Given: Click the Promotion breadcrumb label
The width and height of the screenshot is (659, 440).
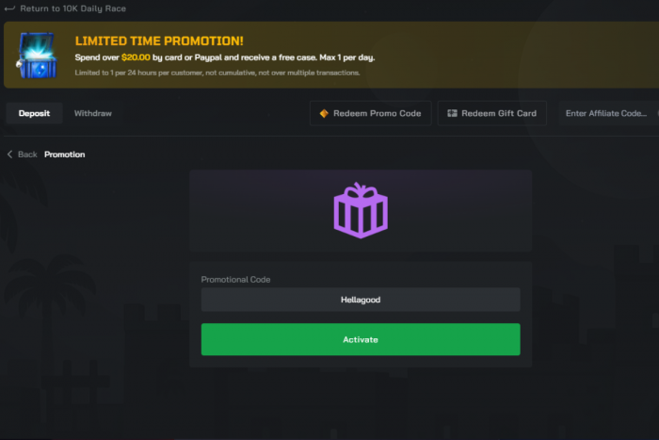Looking at the screenshot, I should 64,155.
